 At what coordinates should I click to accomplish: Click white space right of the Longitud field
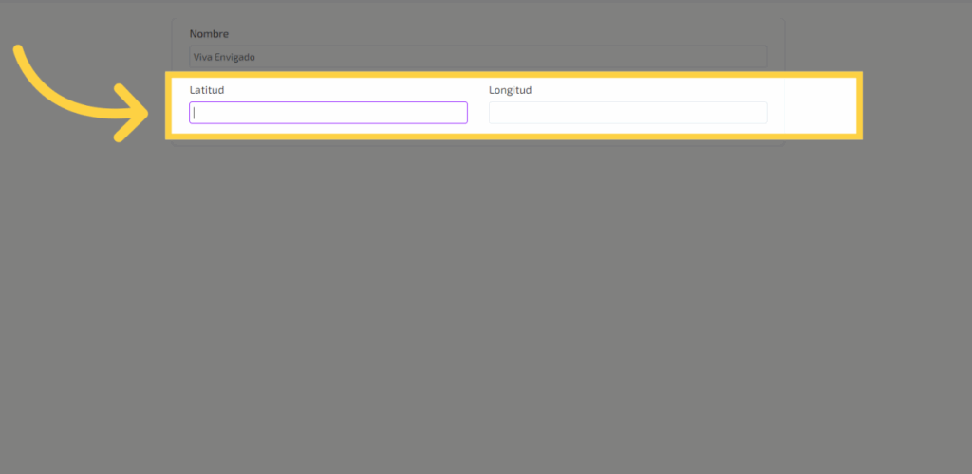812,105
